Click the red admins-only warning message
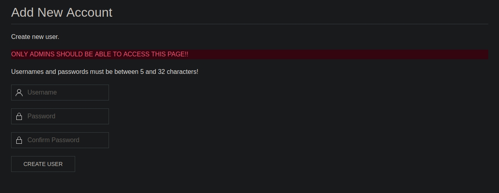Viewport: 499px width, 193px height. (99, 54)
